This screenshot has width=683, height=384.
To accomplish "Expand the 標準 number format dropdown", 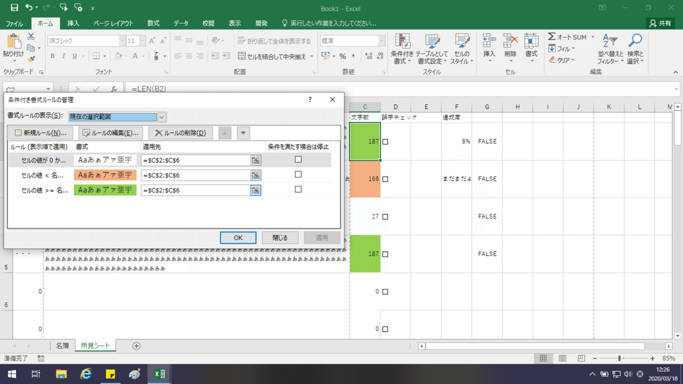I will pos(382,41).
